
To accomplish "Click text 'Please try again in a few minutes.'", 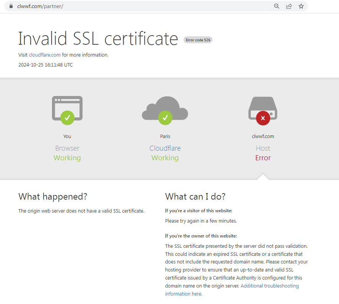I will 201,221.
